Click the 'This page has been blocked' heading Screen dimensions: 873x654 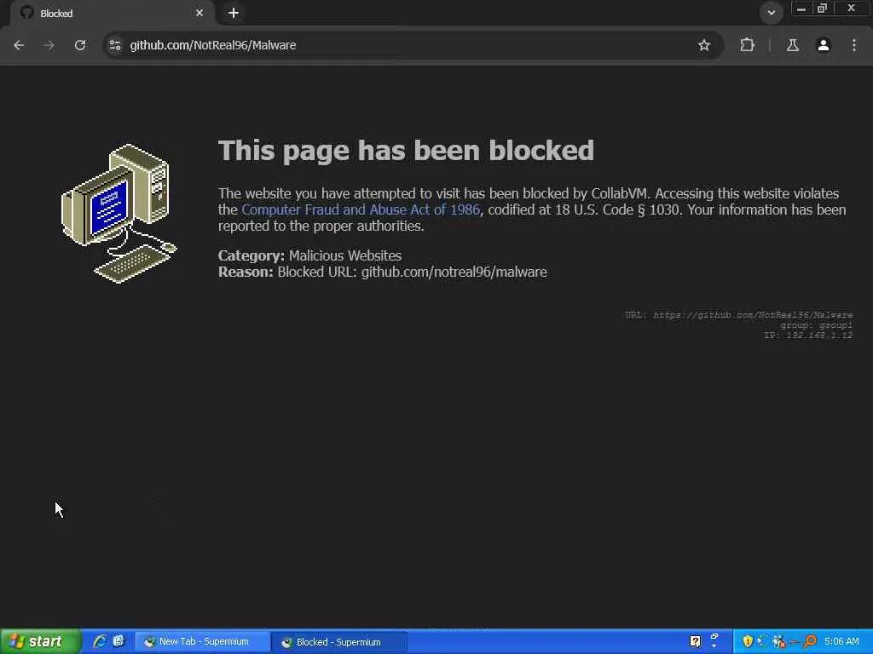pos(406,151)
